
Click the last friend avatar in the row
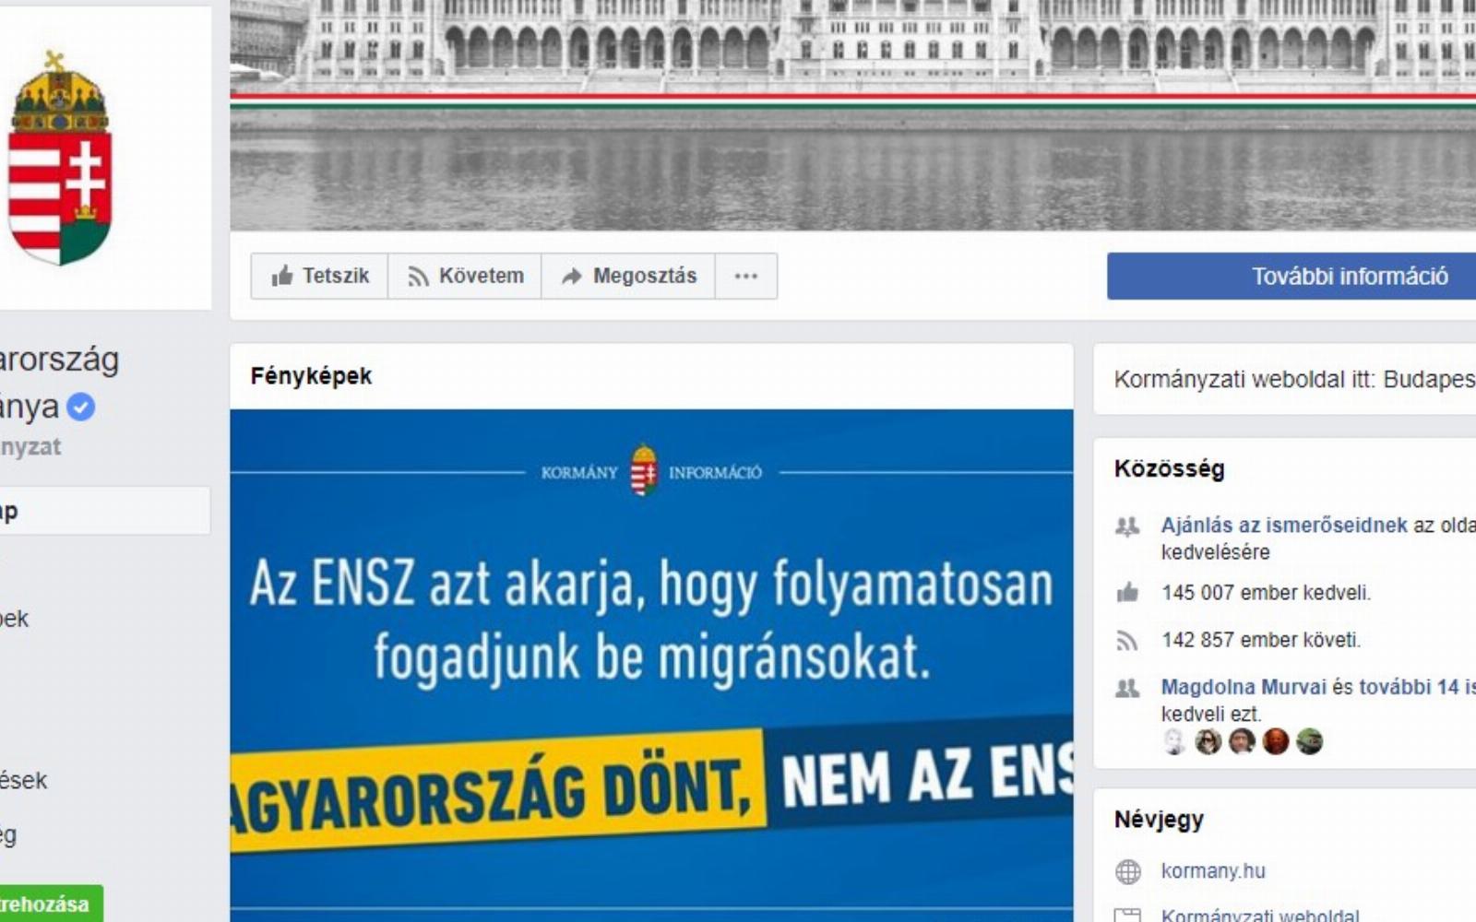click(1309, 741)
